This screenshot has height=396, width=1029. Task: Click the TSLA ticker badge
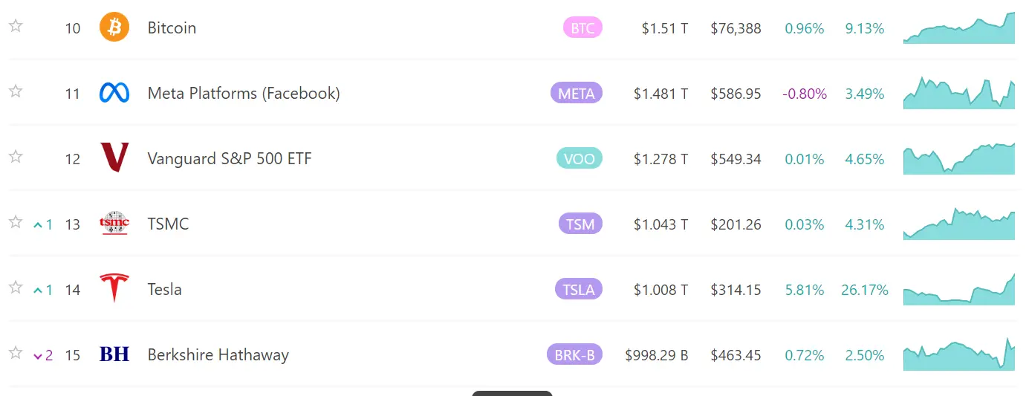[578, 289]
